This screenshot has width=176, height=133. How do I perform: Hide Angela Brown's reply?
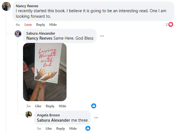(73, 129)
